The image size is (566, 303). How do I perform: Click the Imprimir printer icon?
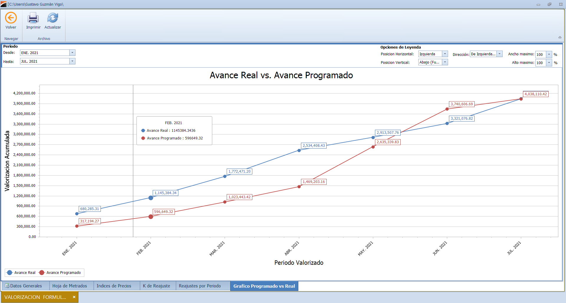(x=33, y=18)
